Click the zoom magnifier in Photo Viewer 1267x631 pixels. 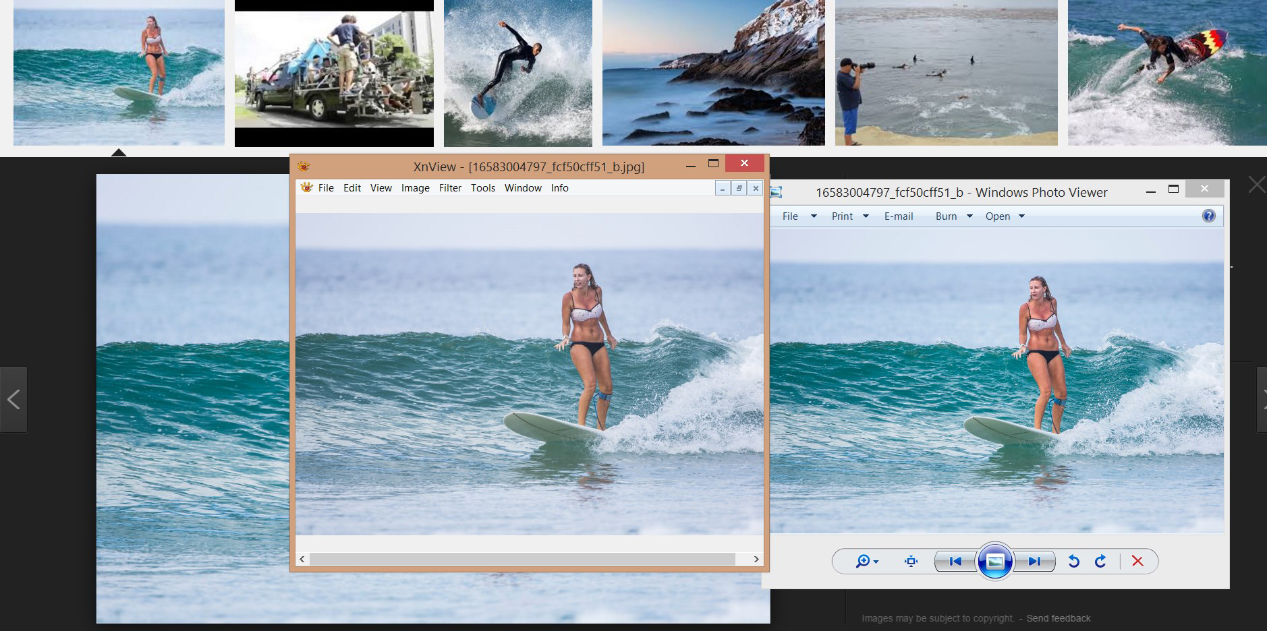pos(864,561)
